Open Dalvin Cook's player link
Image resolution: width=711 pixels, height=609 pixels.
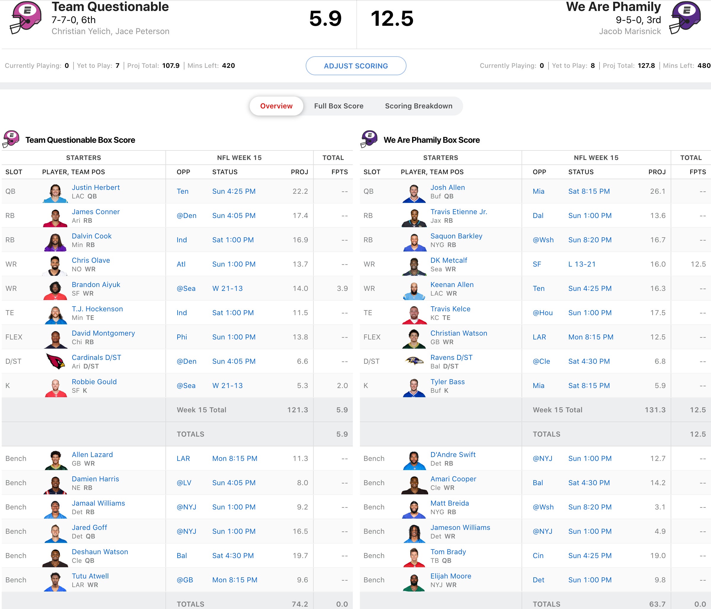tap(91, 236)
